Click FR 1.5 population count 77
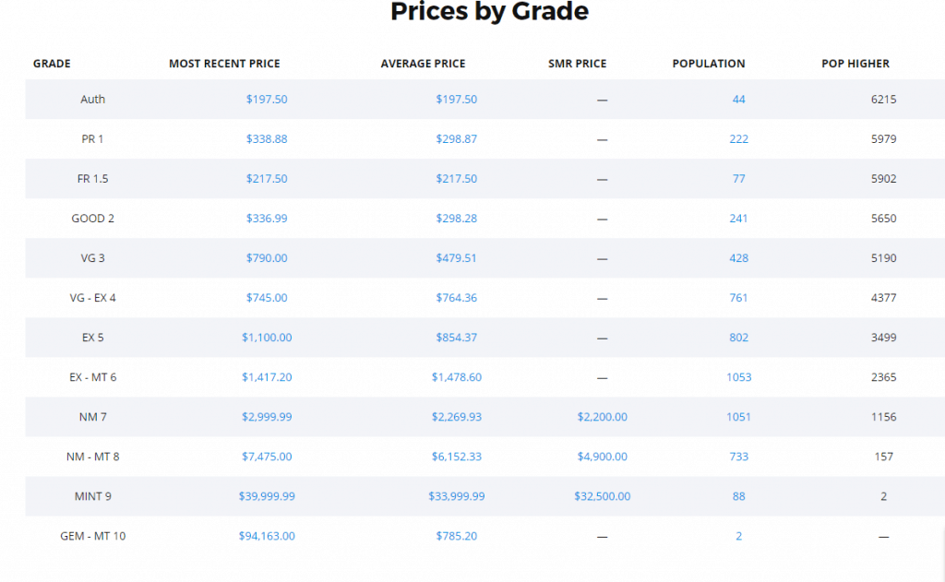945x582 pixels. tap(738, 179)
